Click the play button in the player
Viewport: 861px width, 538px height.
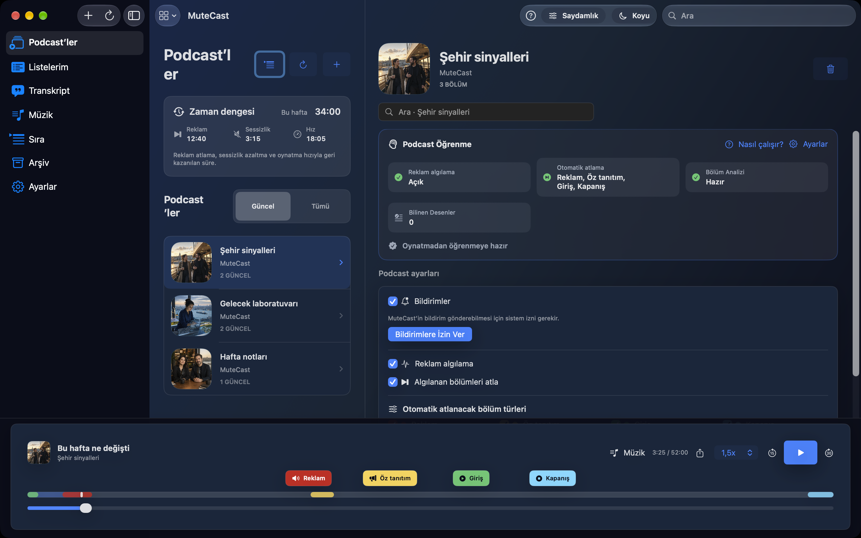(x=800, y=453)
